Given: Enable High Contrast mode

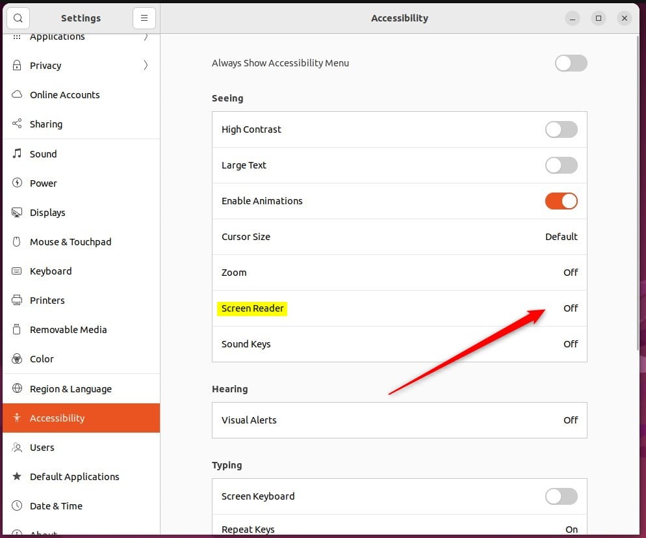Looking at the screenshot, I should (x=561, y=129).
